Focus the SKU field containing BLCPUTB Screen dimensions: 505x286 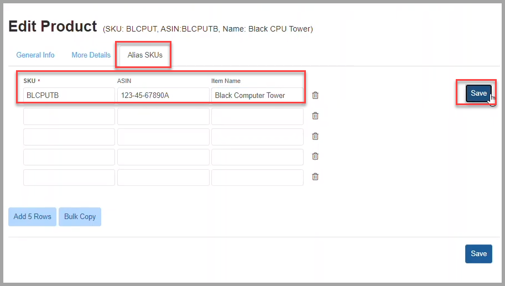[x=69, y=95]
